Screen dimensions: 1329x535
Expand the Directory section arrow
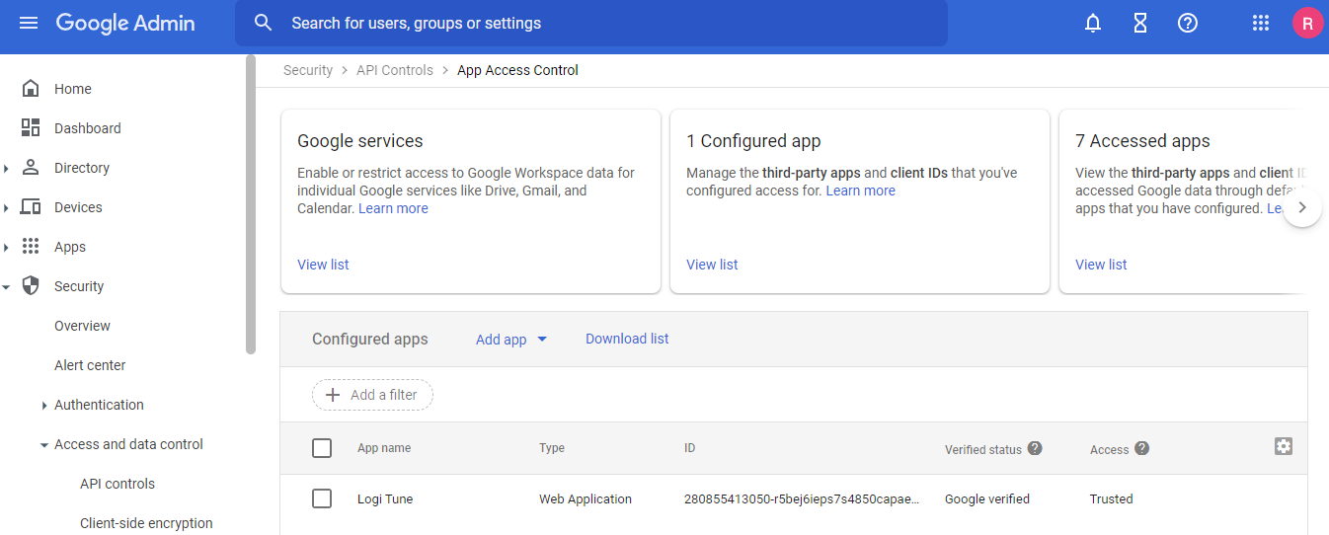point(6,168)
